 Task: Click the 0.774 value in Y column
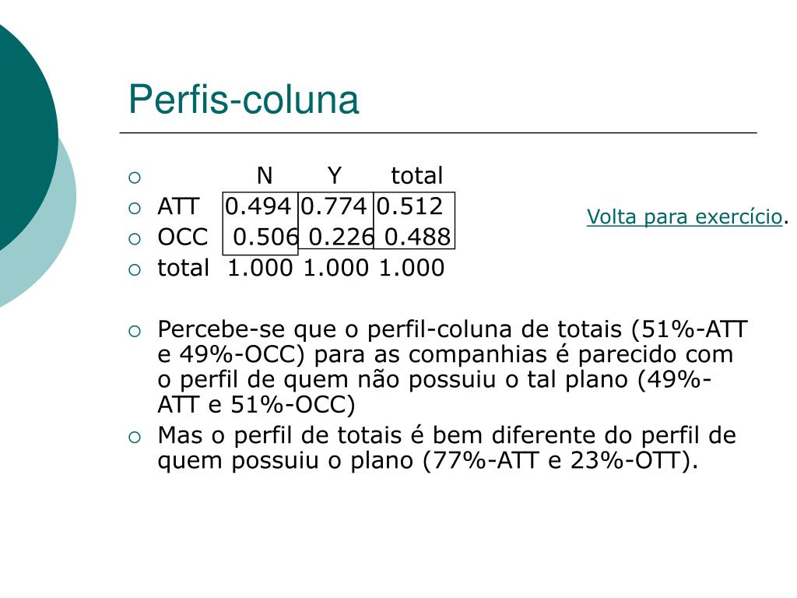coord(333,206)
